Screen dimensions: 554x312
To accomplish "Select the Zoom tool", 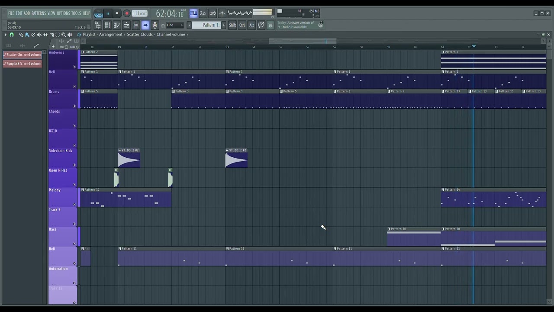I will tap(64, 35).
